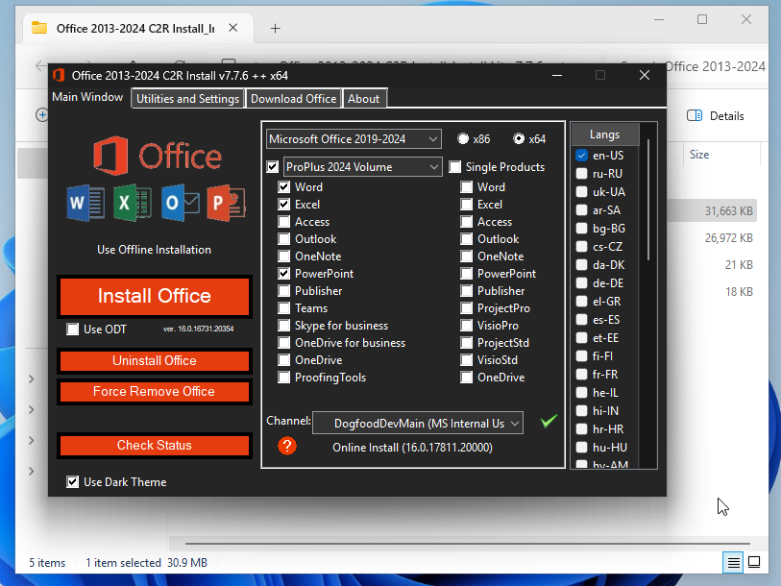Switch to Main Window tab
The image size is (781, 586).
pos(87,97)
